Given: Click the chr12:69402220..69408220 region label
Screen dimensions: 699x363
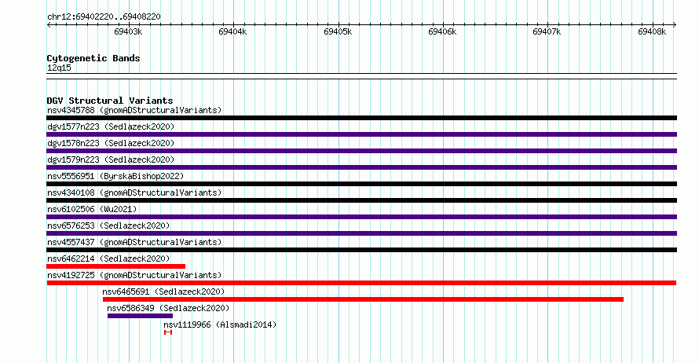Looking at the screenshot, I should 104,16.
